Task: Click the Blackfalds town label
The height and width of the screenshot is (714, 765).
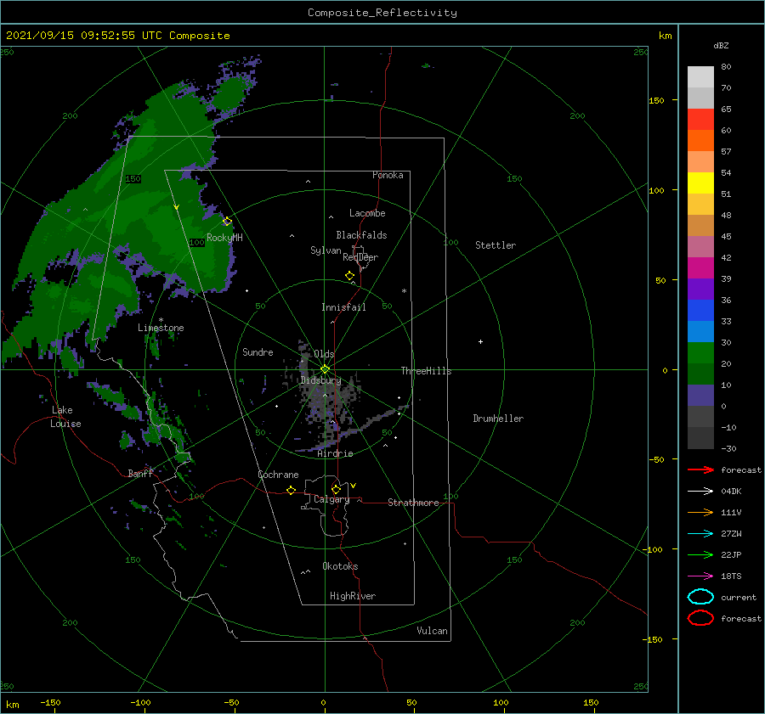Action: 361,235
